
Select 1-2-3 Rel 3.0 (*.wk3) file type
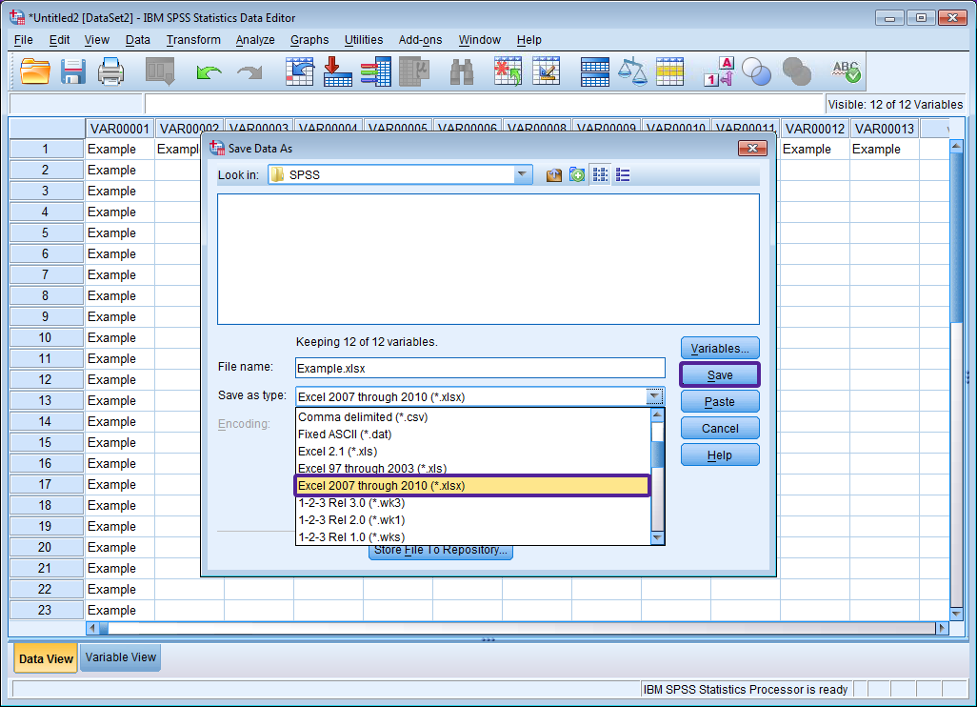pos(472,503)
